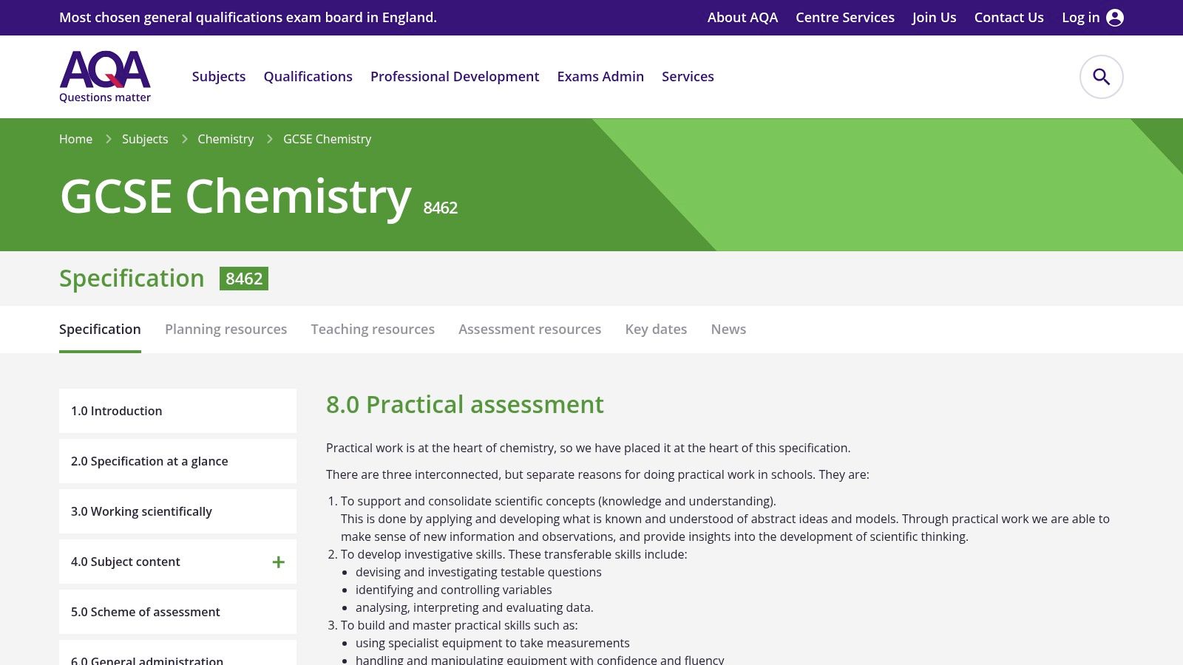Open the Exams Admin menu
Image resolution: width=1183 pixels, height=665 pixels.
tap(600, 77)
